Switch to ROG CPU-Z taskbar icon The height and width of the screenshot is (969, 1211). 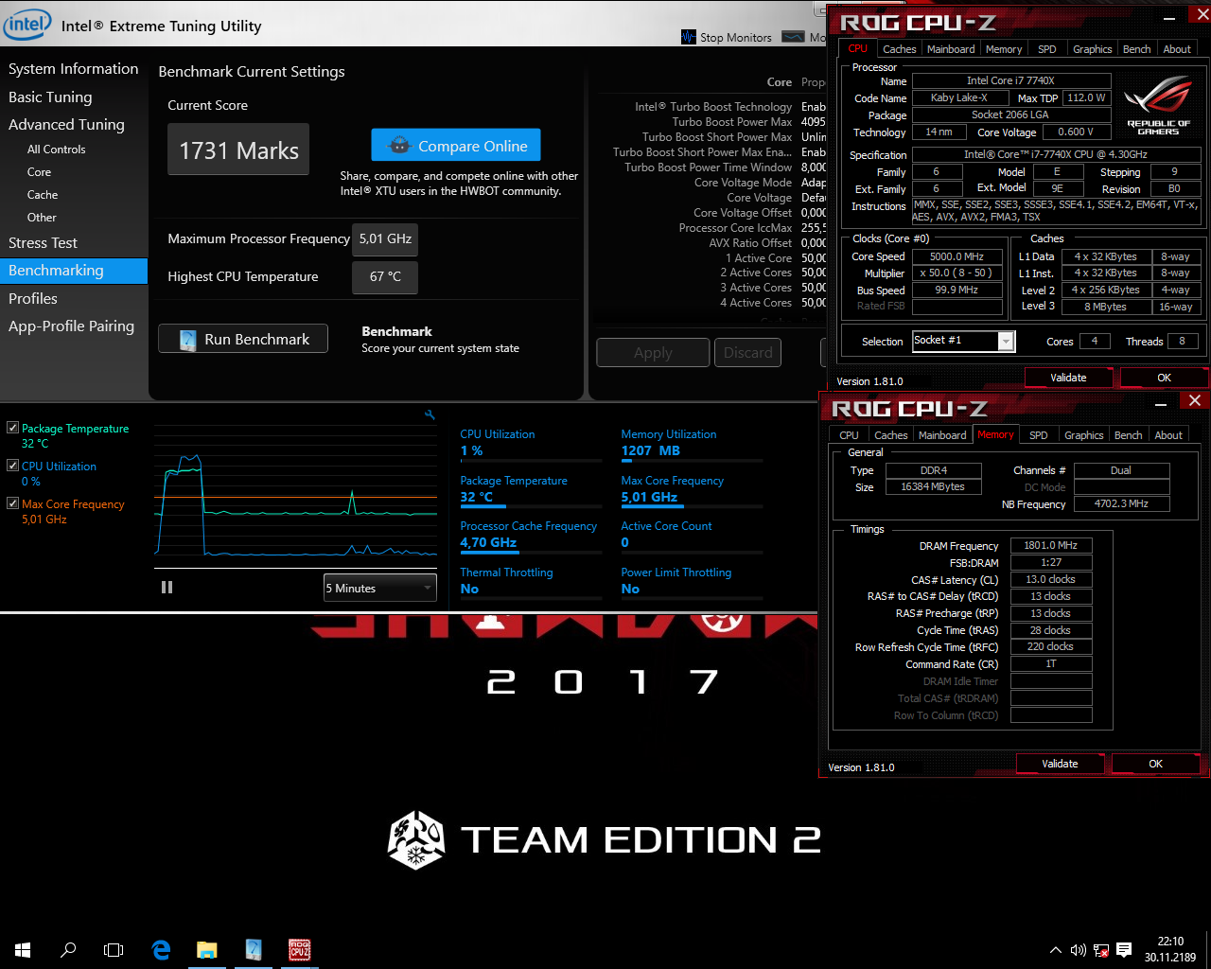[x=299, y=950]
